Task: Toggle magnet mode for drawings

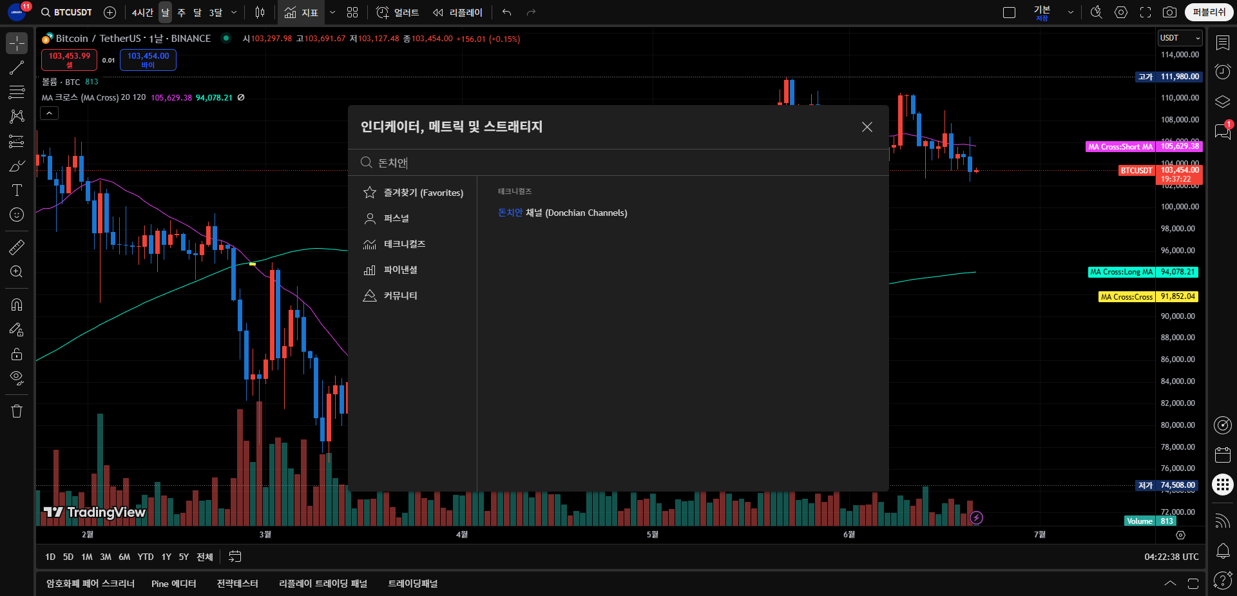Action: (x=17, y=304)
